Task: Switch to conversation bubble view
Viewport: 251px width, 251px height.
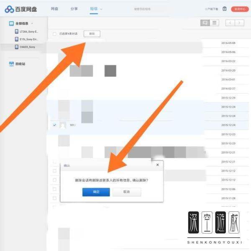Action: point(205,23)
